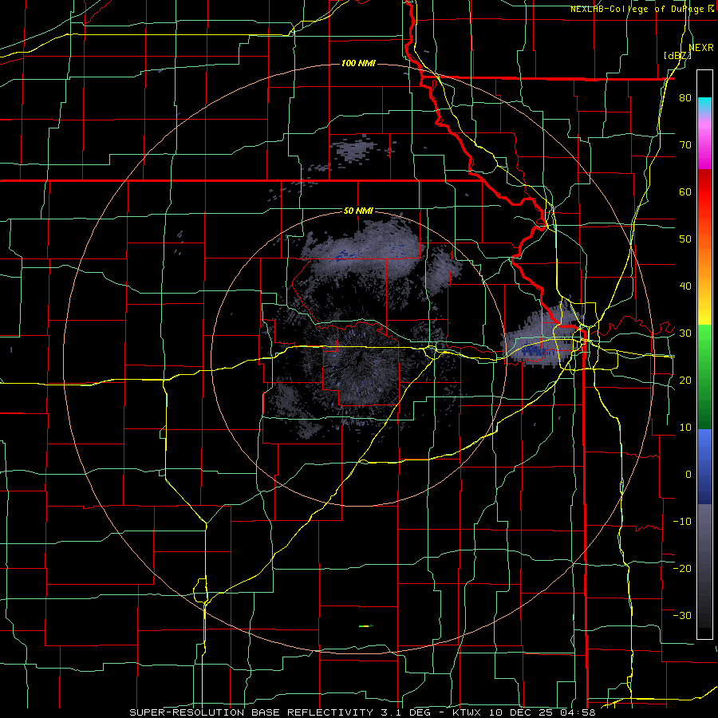
Task: Click the 30 value on the dBZ scale
Action: [x=685, y=333]
